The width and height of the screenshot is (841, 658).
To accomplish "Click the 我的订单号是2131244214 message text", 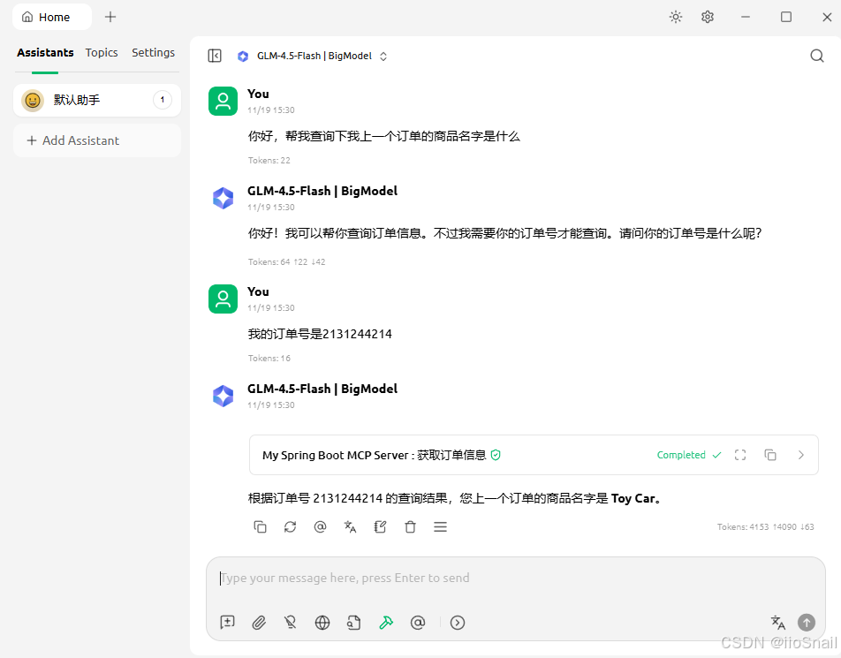I will (320, 334).
